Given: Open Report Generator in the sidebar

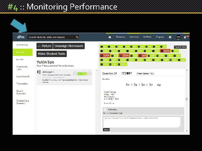Looking at the screenshot, I should pos(21,92).
